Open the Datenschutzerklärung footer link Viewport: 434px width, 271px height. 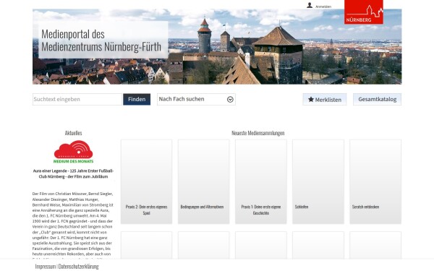coord(78,267)
